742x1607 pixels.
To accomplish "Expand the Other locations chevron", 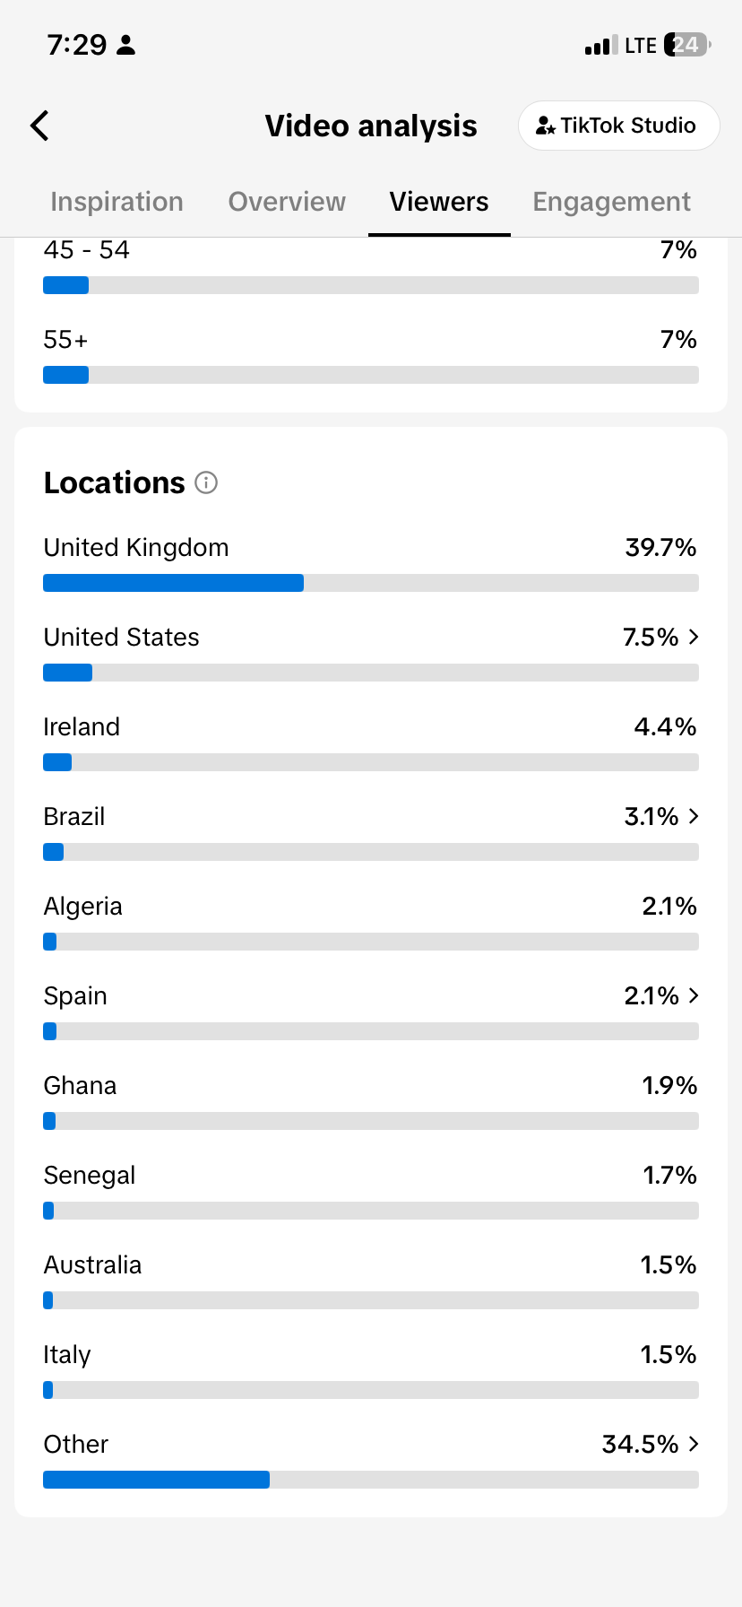I will (694, 1444).
